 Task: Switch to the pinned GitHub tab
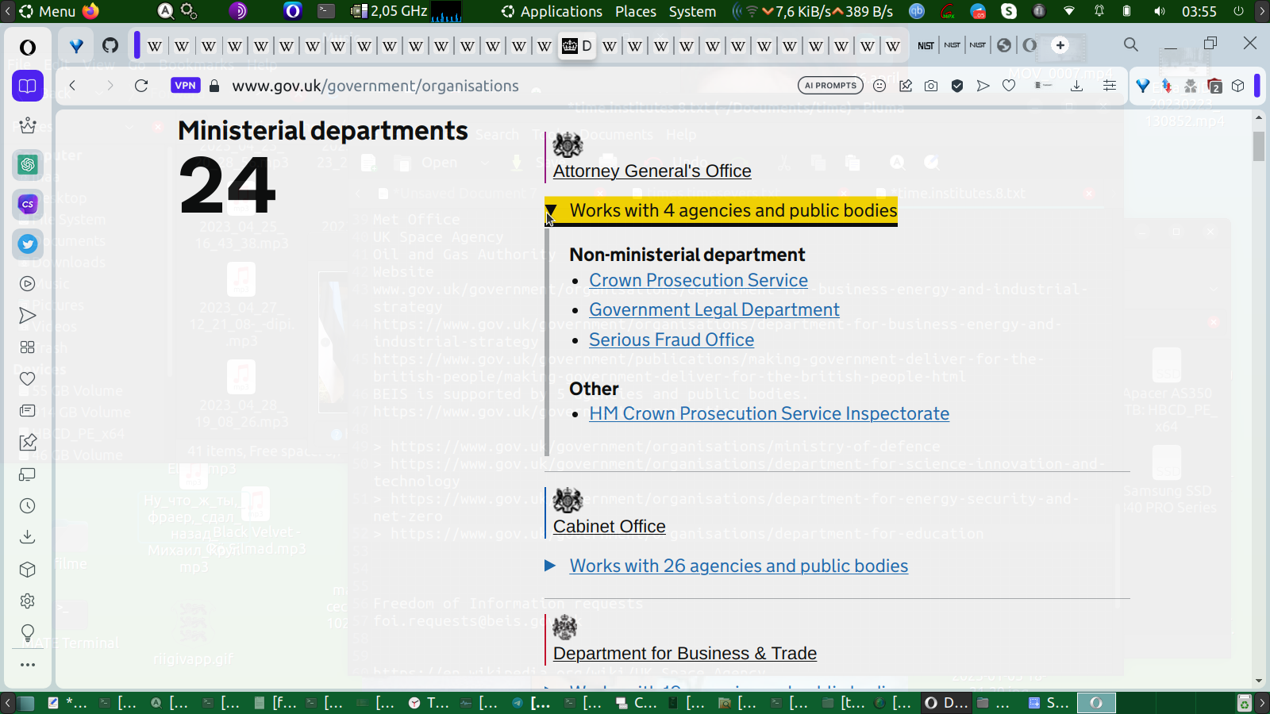(110, 45)
